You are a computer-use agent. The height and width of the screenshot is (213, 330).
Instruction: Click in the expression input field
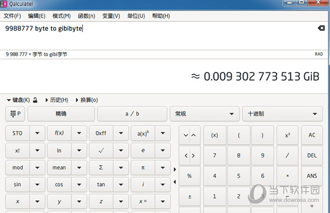pos(158,36)
